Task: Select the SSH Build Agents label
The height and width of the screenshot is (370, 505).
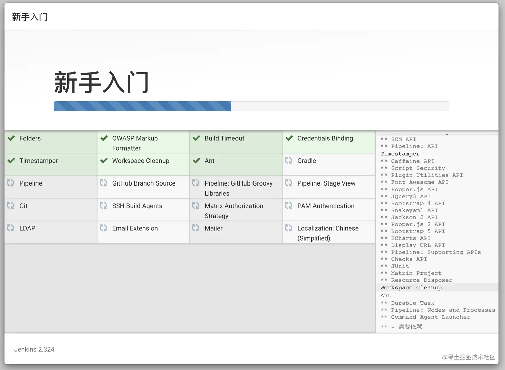Action: pyautogui.click(x=137, y=206)
